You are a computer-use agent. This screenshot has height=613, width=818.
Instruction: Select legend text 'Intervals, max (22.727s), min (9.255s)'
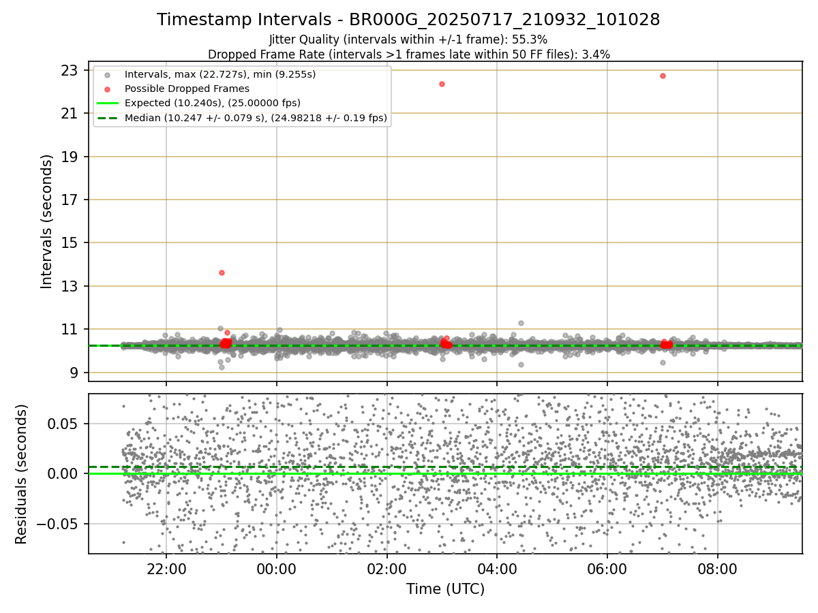220,74
